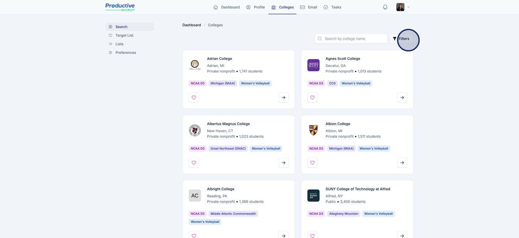Open the Filters panel
This screenshot has height=238, width=519.
point(401,39)
